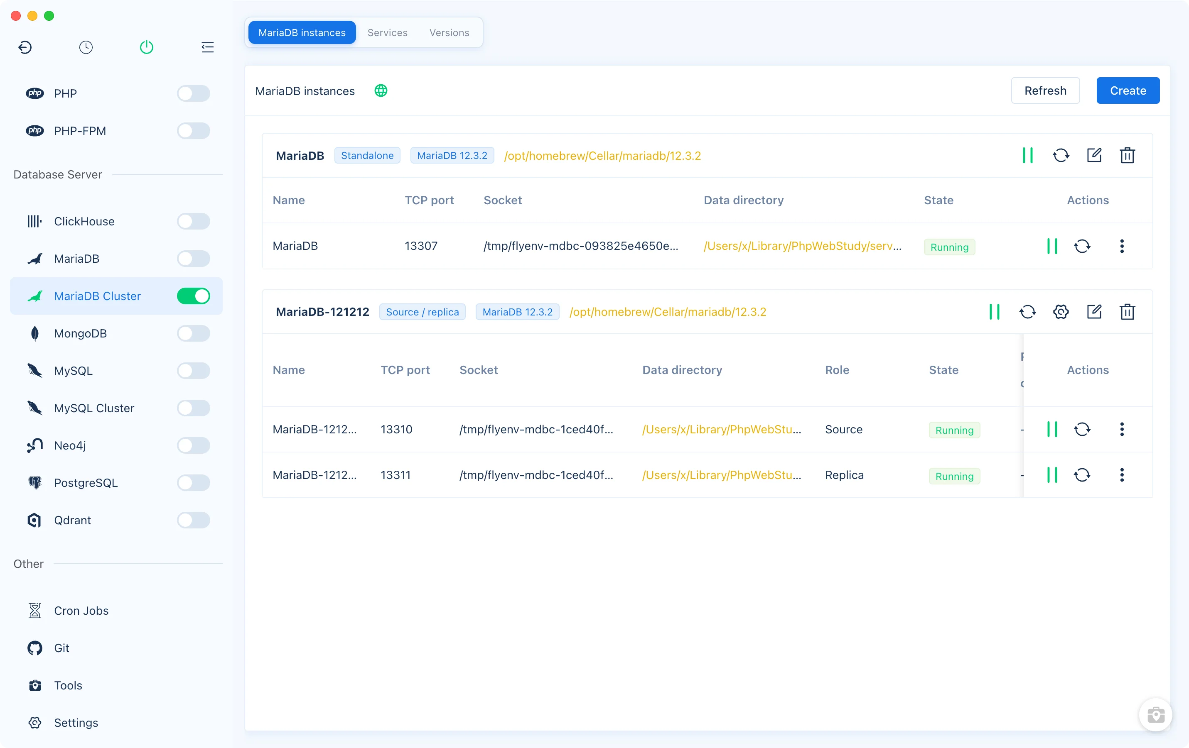The width and height of the screenshot is (1189, 748).
Task: Click the screenshot camera floating icon
Action: [x=1155, y=714]
